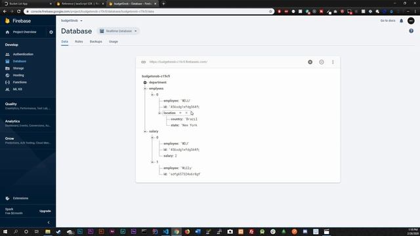Screen dimensions: 420x236
Task: Click the state value New York
Action: [x=189, y=125]
